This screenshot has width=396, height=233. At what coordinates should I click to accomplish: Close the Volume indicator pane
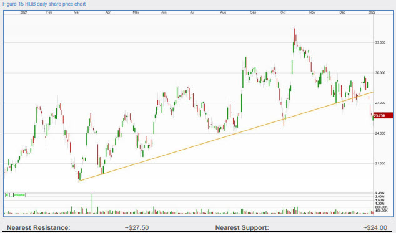pyautogui.click(x=7, y=195)
